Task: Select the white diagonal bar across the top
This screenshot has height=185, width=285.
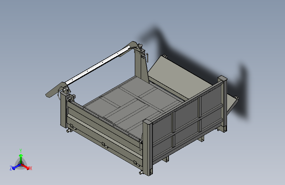Action: click(98, 65)
